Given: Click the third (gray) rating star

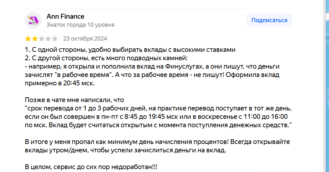Looking at the screenshot, I should pos(41,39).
